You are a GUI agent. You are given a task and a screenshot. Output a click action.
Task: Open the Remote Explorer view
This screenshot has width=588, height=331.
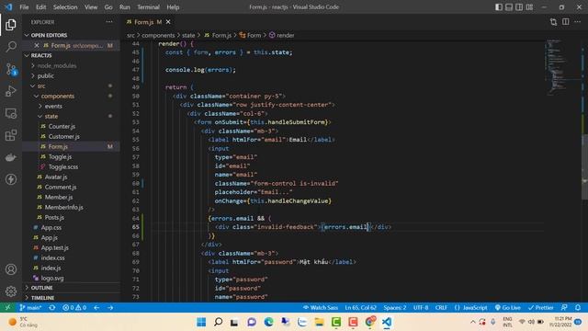(x=11, y=113)
